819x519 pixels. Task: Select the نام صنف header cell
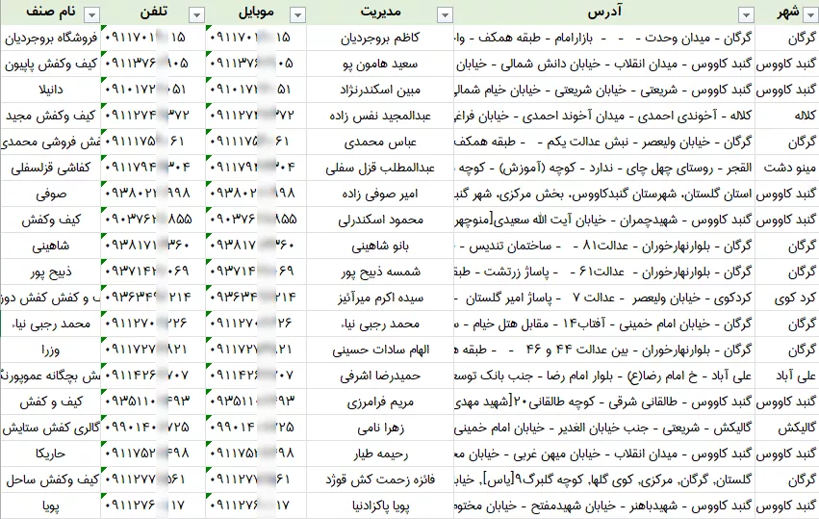(x=50, y=13)
